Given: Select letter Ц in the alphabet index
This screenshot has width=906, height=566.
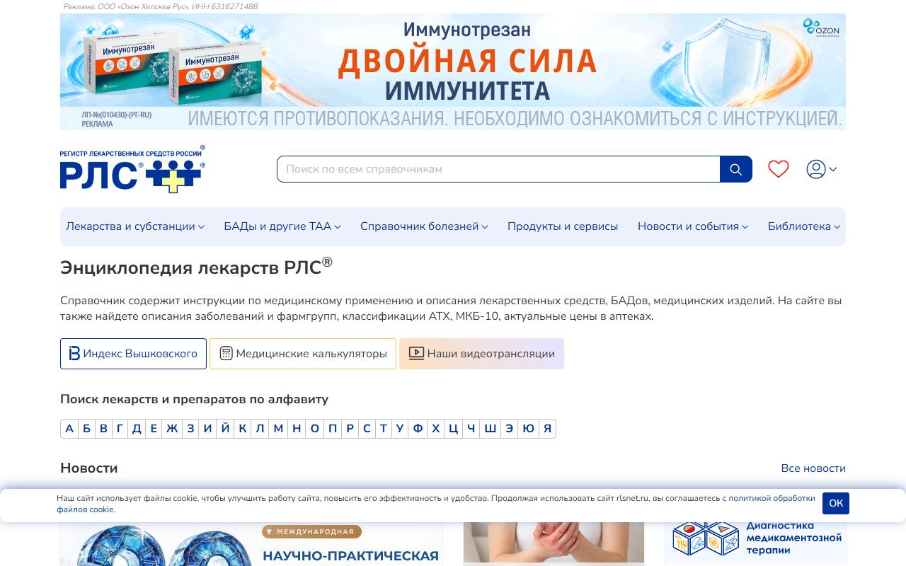Looking at the screenshot, I should tap(454, 429).
